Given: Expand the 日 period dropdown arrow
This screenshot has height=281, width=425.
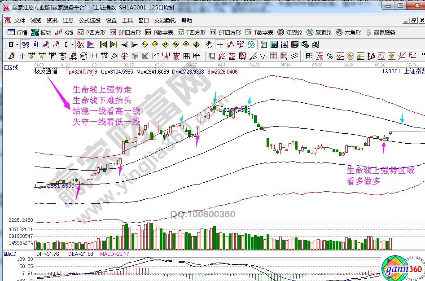Looking at the screenshot, I should pos(17,44).
